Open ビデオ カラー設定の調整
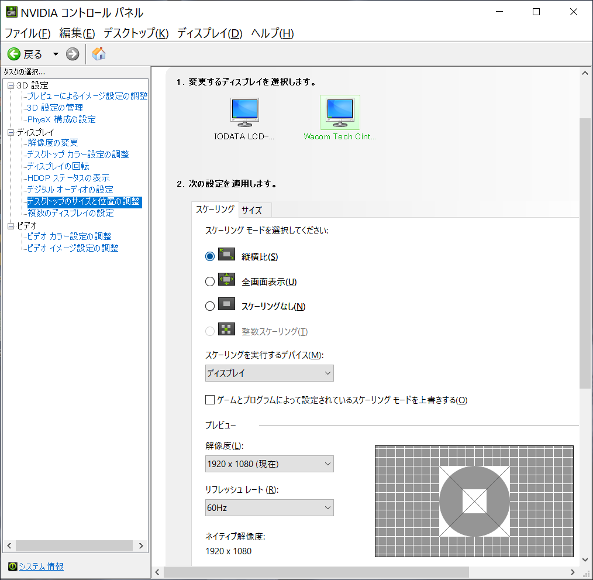Viewport: 593px width, 580px height. pos(69,236)
